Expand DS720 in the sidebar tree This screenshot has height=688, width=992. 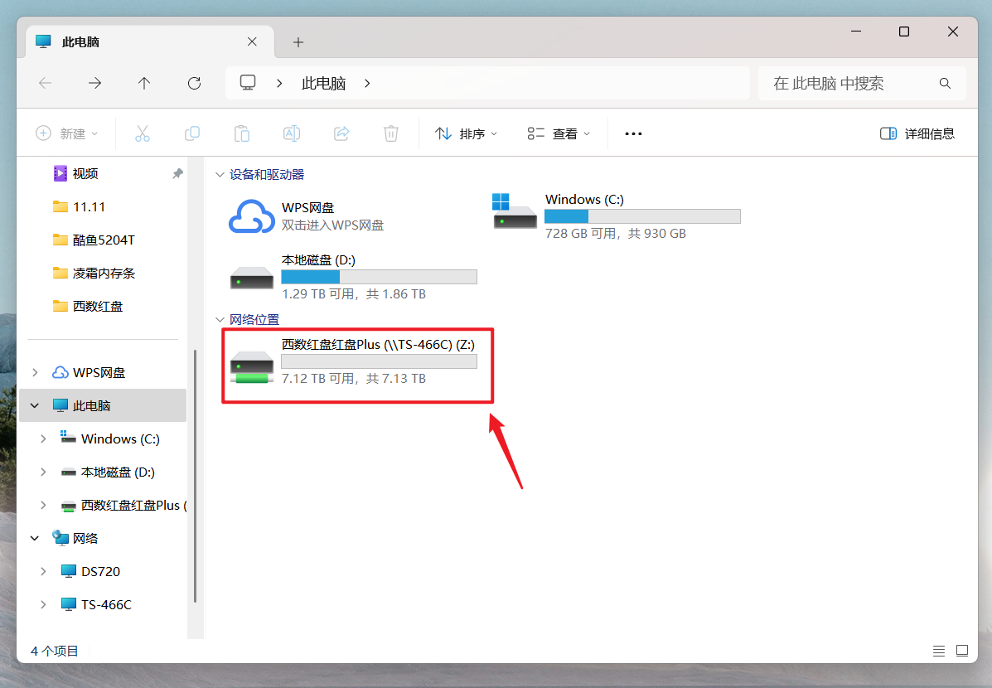[x=43, y=572]
